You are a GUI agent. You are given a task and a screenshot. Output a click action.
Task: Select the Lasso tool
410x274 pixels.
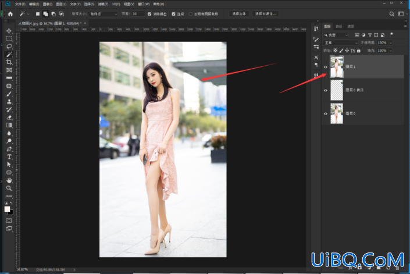coord(9,47)
